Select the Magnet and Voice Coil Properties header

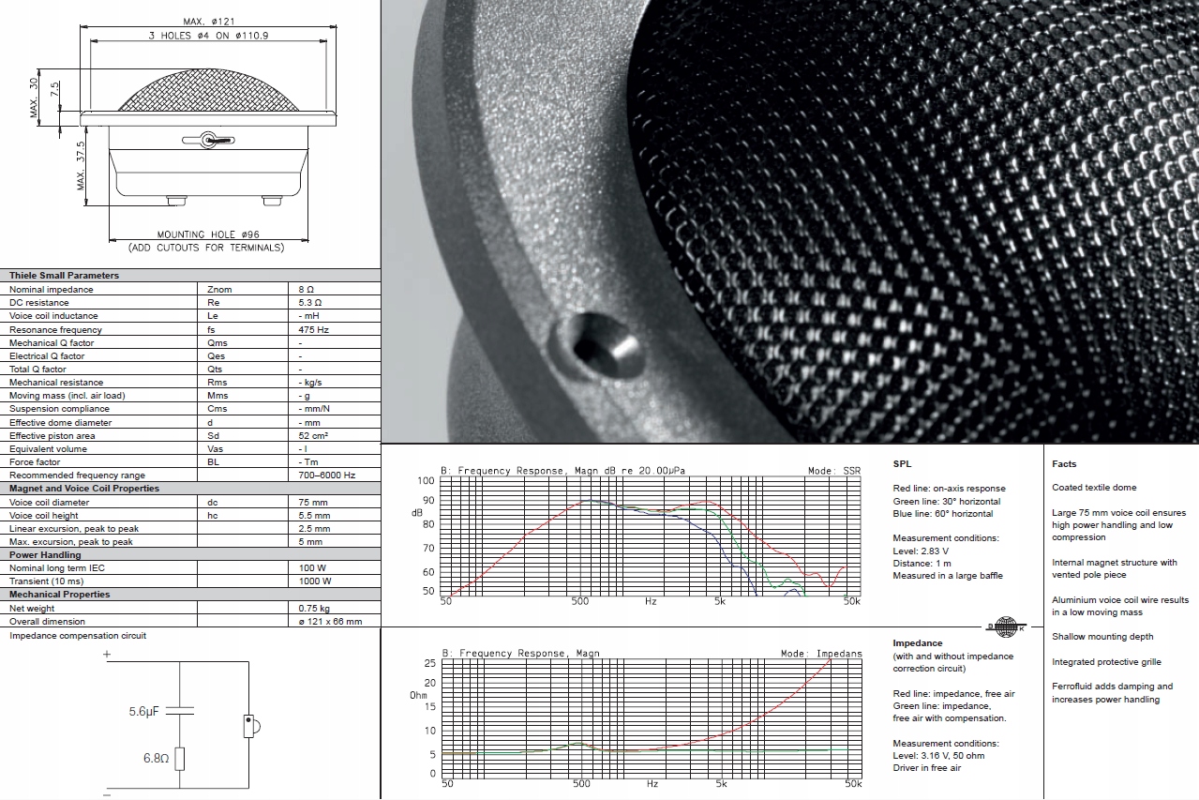(84, 489)
